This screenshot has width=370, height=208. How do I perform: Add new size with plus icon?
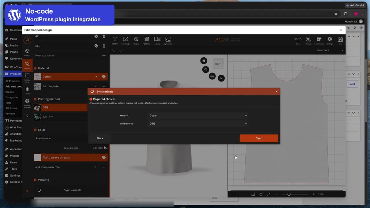click(x=104, y=55)
